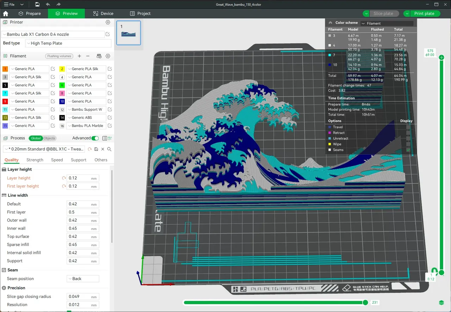The height and width of the screenshot is (312, 451).
Task: Click the Undo arrow icon
Action: point(48,5)
